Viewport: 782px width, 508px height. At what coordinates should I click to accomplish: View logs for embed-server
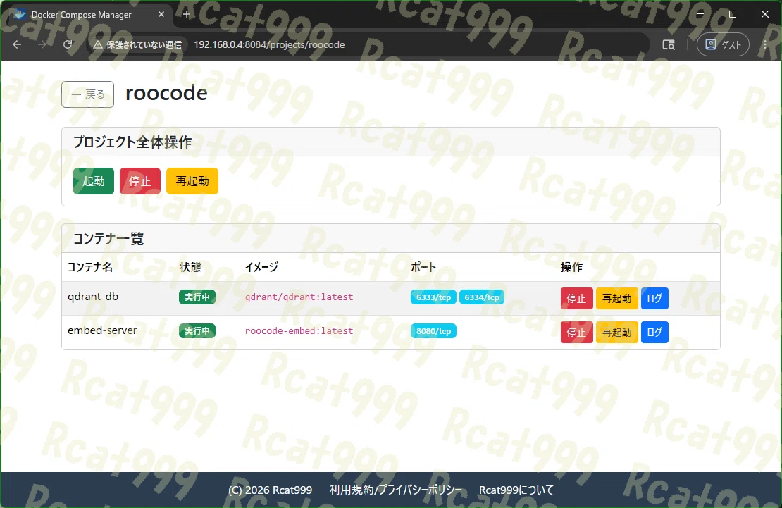654,333
